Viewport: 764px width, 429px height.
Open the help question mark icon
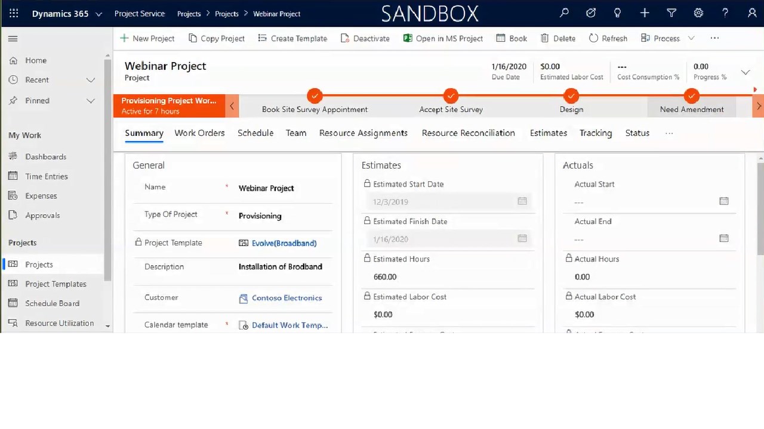point(725,13)
